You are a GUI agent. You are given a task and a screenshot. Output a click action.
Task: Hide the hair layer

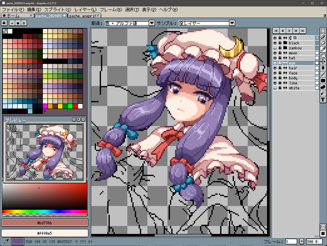pos(275,68)
